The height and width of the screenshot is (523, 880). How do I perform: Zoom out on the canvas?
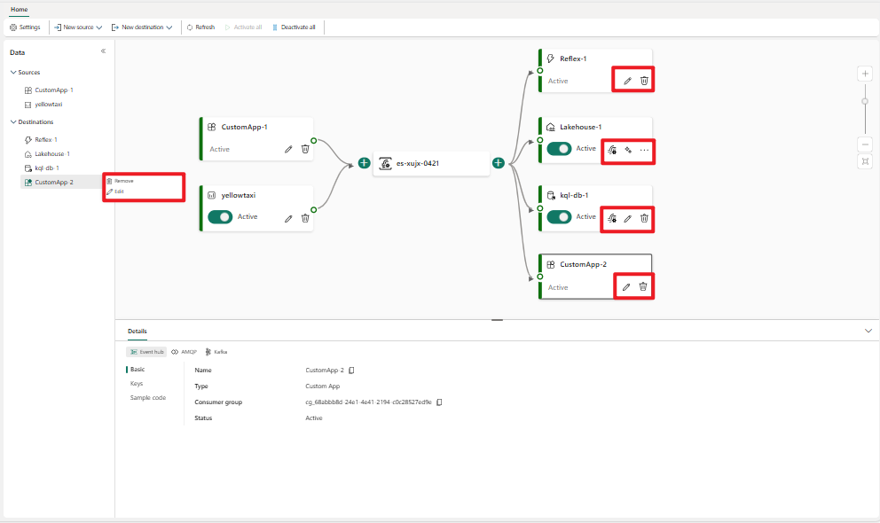point(865,144)
